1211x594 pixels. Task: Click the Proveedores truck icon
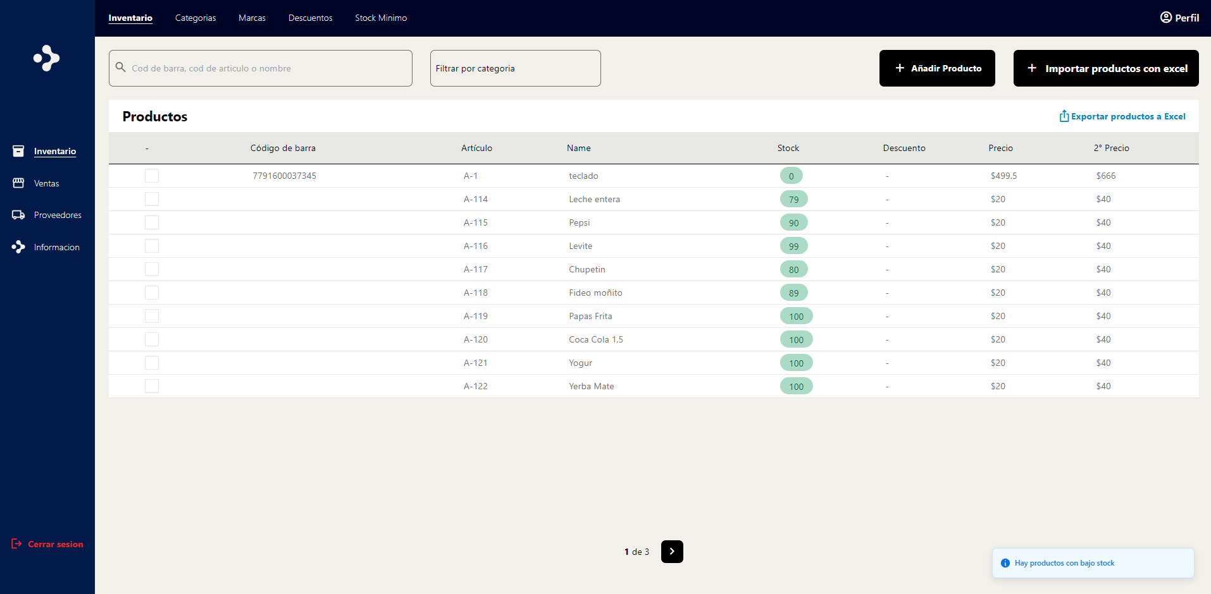(18, 215)
